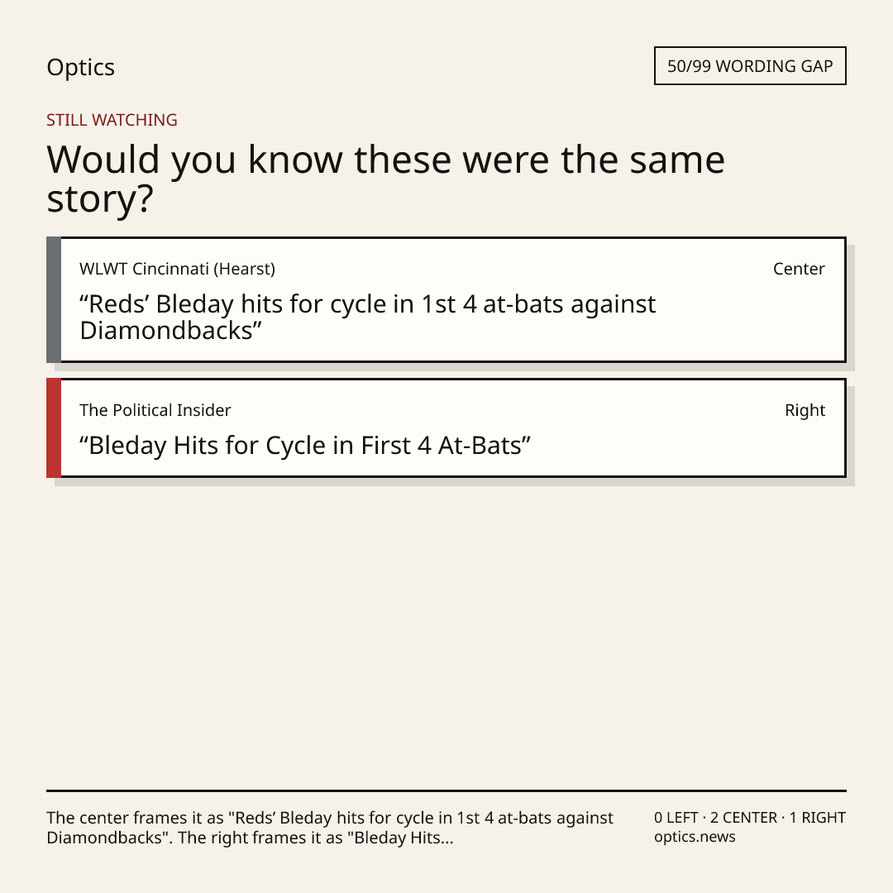This screenshot has height=893, width=893.
Task: Click the red bias bar on the Political Insider card
Action: coord(54,427)
